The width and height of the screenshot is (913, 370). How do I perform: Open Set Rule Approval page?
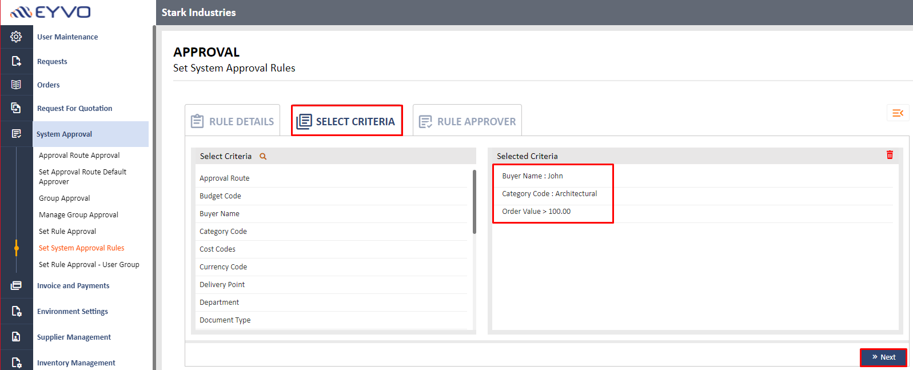click(67, 231)
